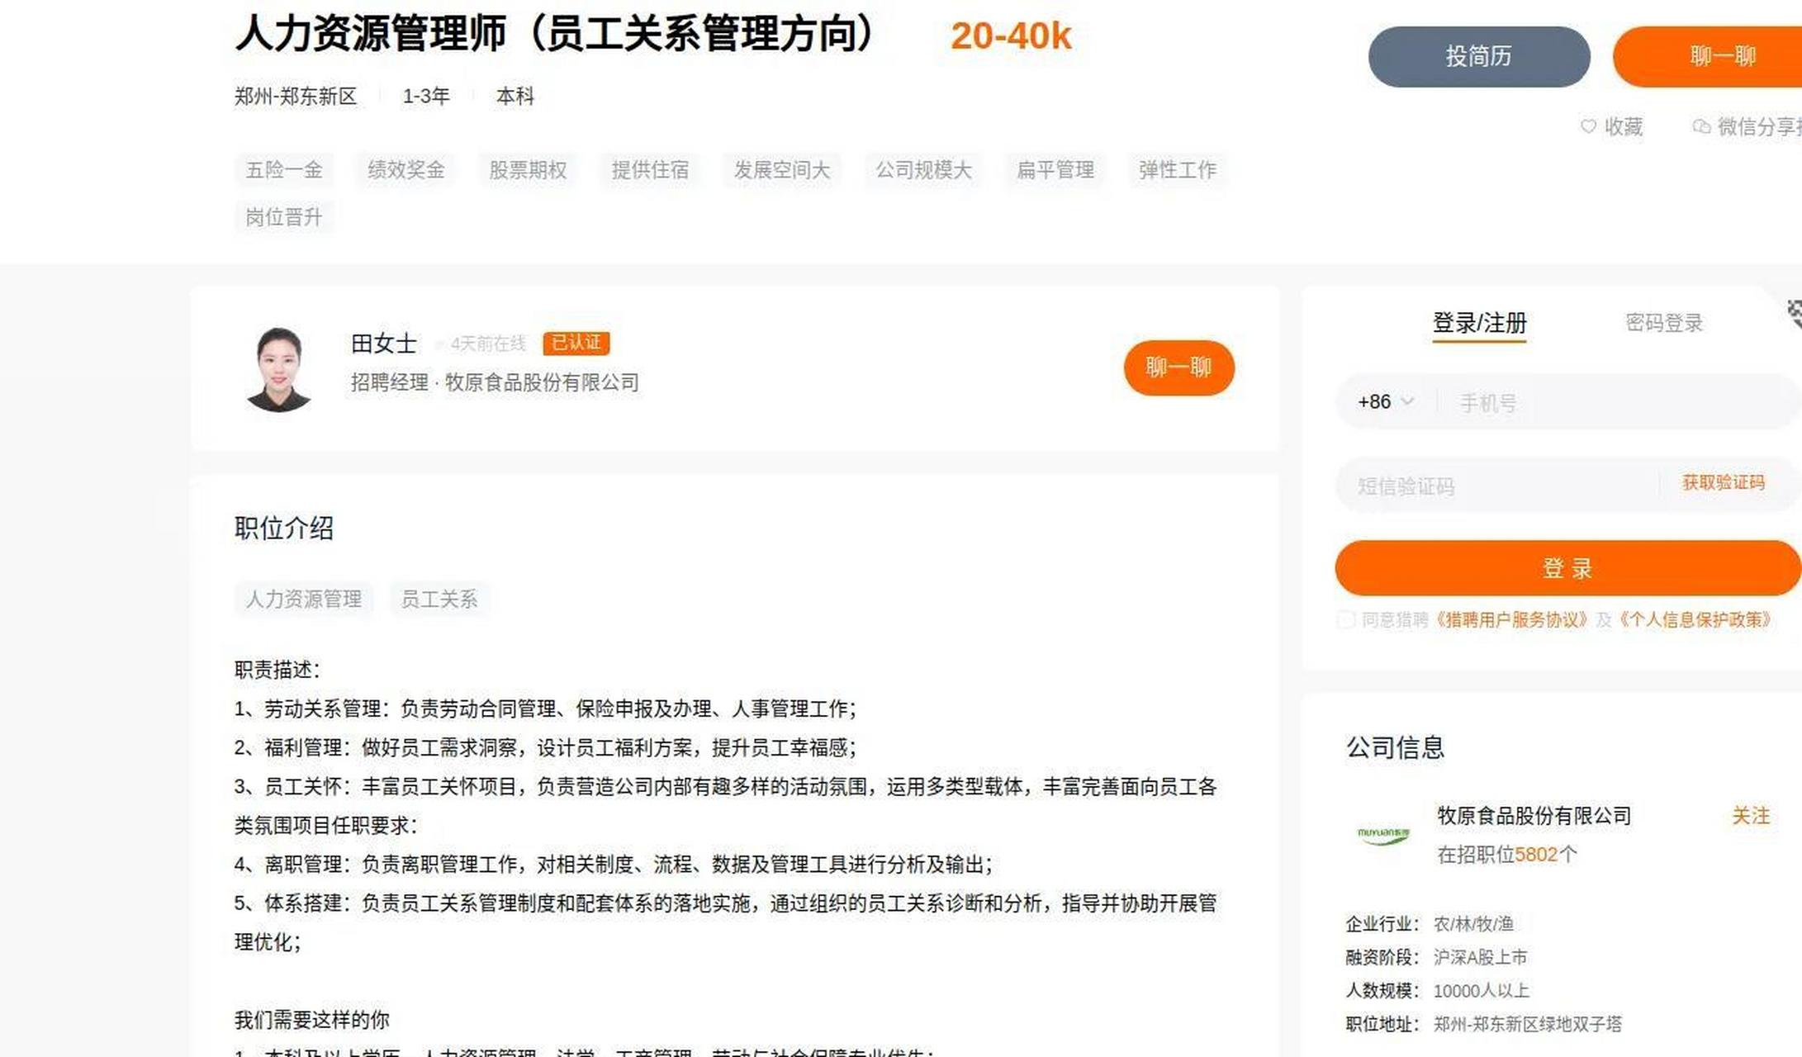This screenshot has height=1057, width=1802.
Task: Click the 20-40k salary text
Action: [x=1011, y=36]
